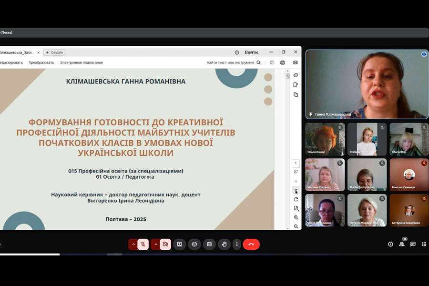Rotate the page view clockwise

coord(296,199)
